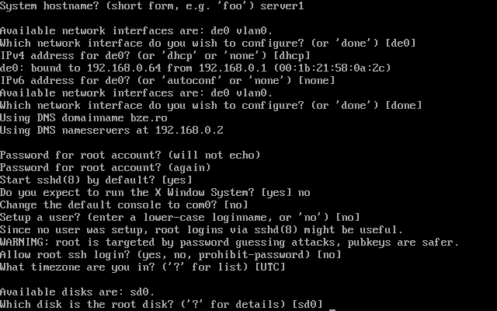Click the '[none]' default for IPv6
The height and width of the screenshot is (311, 497).
(x=317, y=80)
